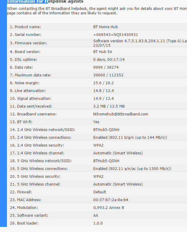Click the '24. Modulation:' label
The height and width of the screenshot is (232, 187).
click(x=24, y=208)
